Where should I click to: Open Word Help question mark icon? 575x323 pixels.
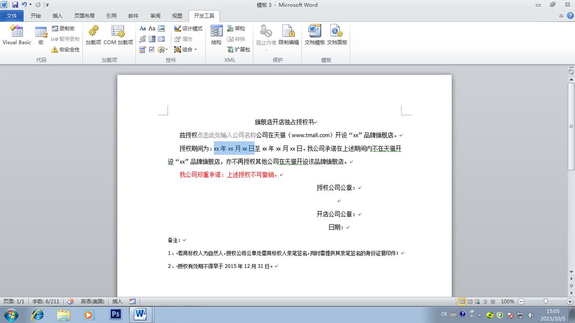(569, 16)
